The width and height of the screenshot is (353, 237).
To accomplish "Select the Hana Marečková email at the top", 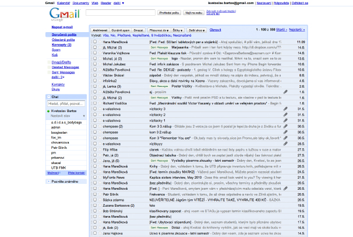I will tap(94, 42).
